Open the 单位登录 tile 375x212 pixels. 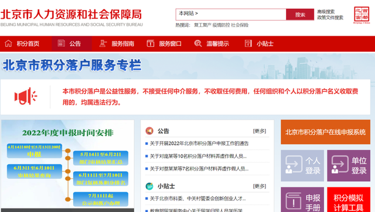tap(349, 165)
